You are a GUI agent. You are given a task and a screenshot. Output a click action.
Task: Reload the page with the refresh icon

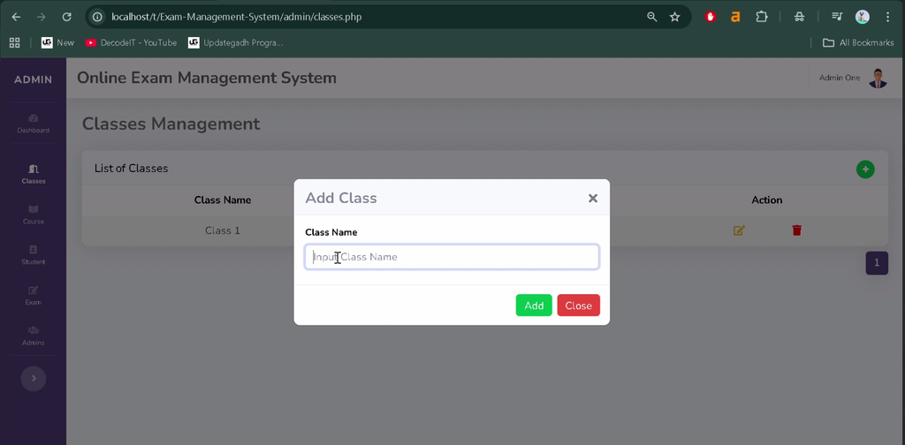[67, 17]
